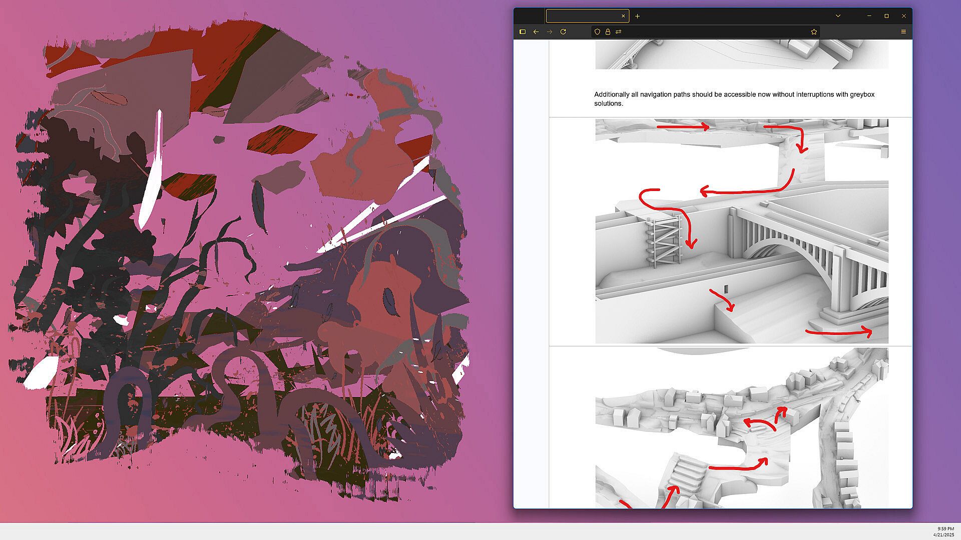Minimize the browser window
Image resolution: width=961 pixels, height=540 pixels.
(x=869, y=16)
